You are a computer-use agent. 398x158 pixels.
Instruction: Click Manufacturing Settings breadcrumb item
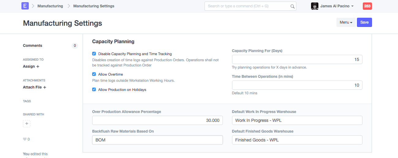point(94,6)
